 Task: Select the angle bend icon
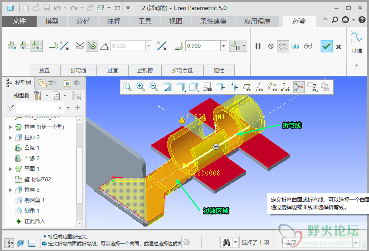(x=80, y=46)
